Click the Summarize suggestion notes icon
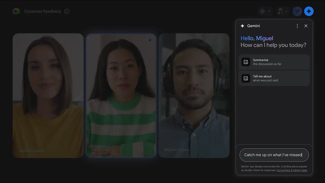 pyautogui.click(x=246, y=62)
